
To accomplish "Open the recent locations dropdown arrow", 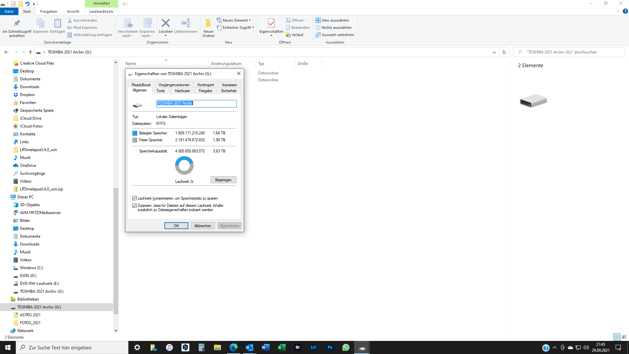I will click(24, 52).
